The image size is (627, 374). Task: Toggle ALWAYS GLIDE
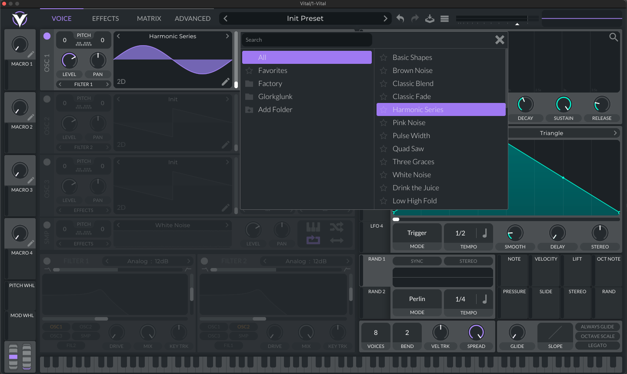coord(597,327)
